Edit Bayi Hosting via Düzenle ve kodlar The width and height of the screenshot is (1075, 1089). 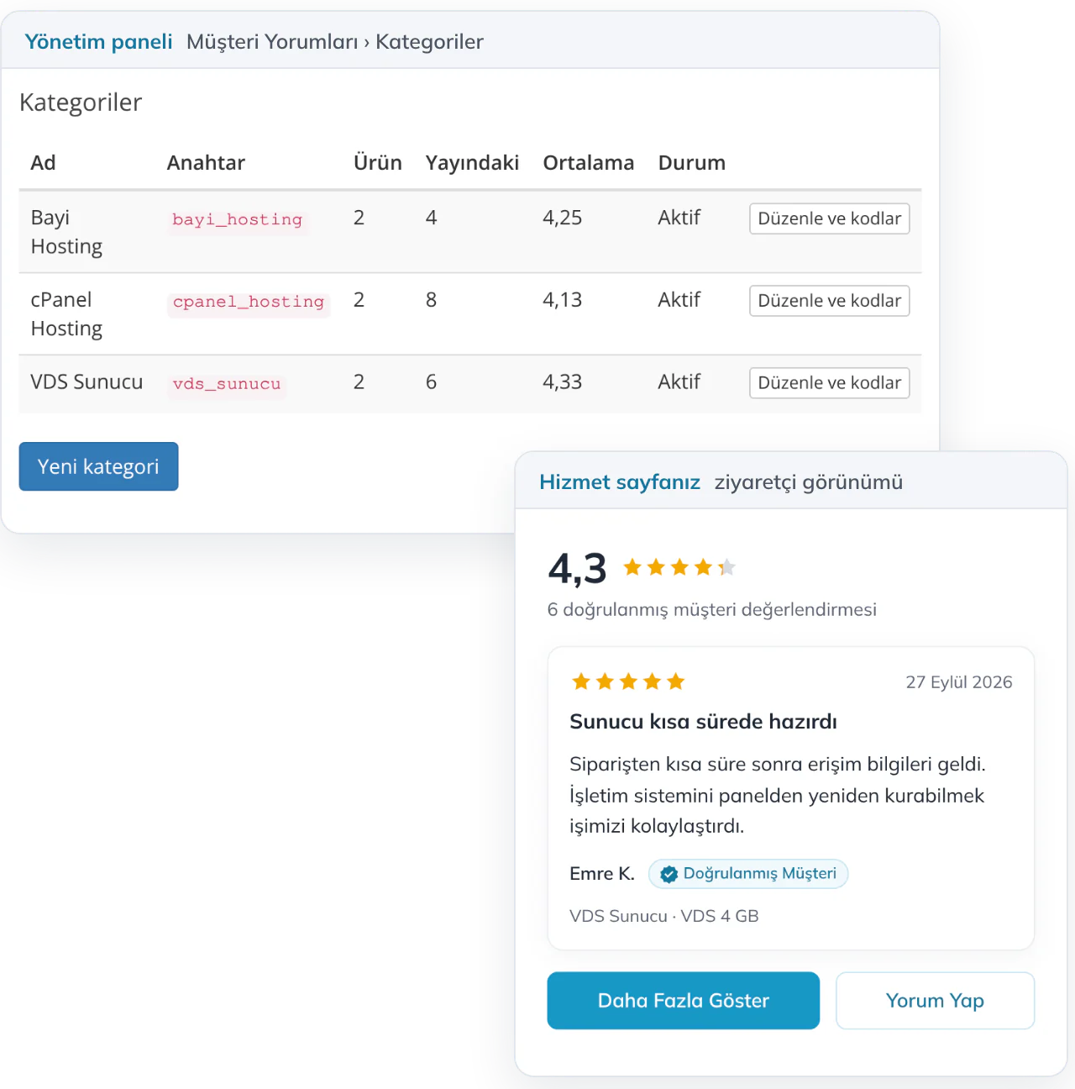(x=829, y=218)
